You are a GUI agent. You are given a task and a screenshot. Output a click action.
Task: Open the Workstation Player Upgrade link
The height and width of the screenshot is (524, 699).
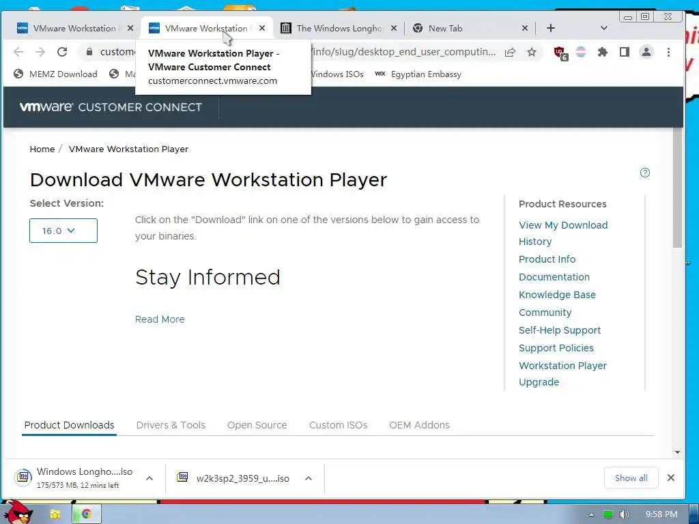562,373
